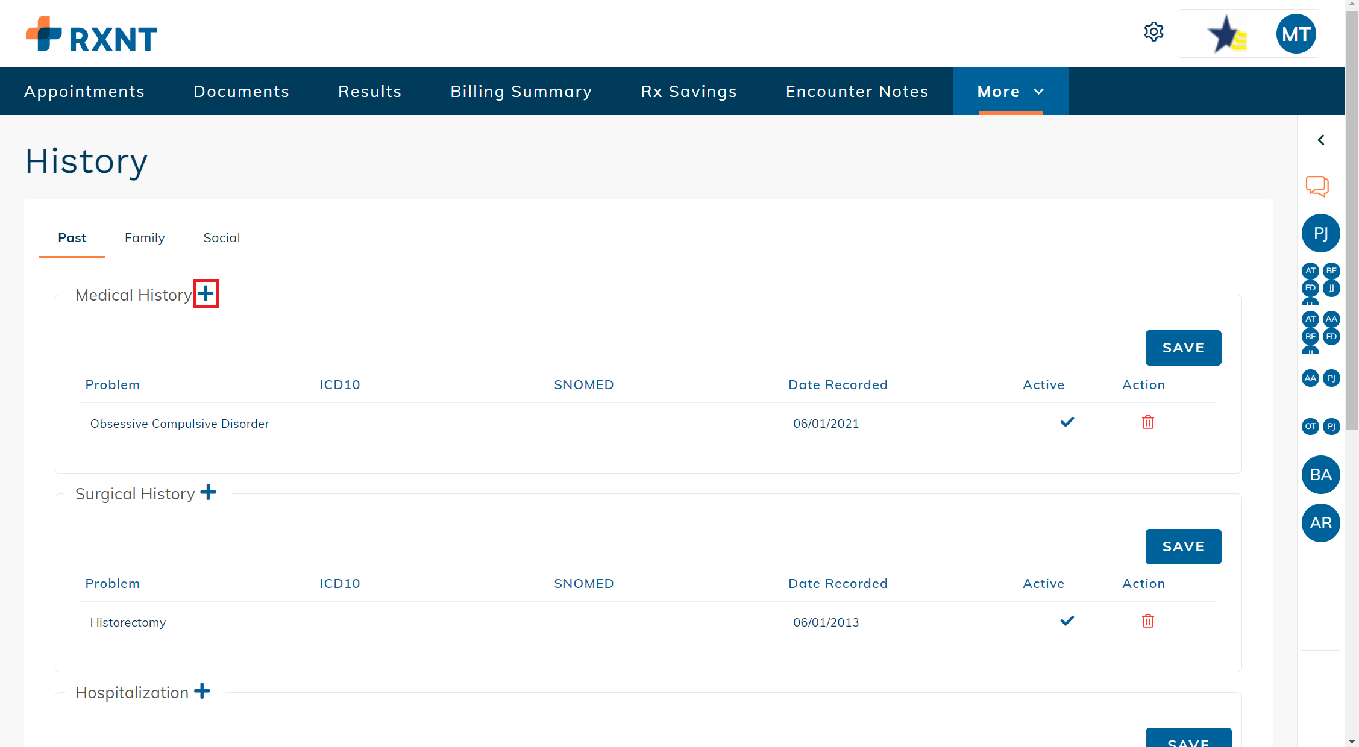Click the scrollbar up arrow

point(1352,5)
